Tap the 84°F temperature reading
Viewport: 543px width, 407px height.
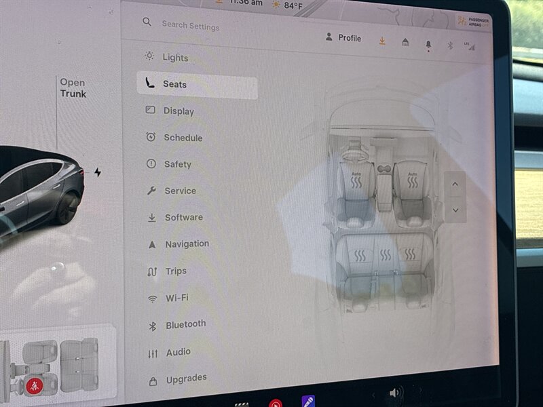pyautogui.click(x=293, y=5)
